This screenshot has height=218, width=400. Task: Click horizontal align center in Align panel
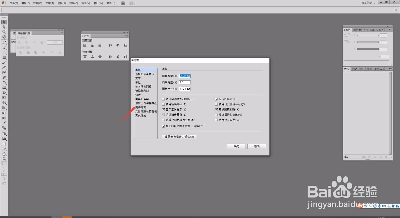point(92,45)
